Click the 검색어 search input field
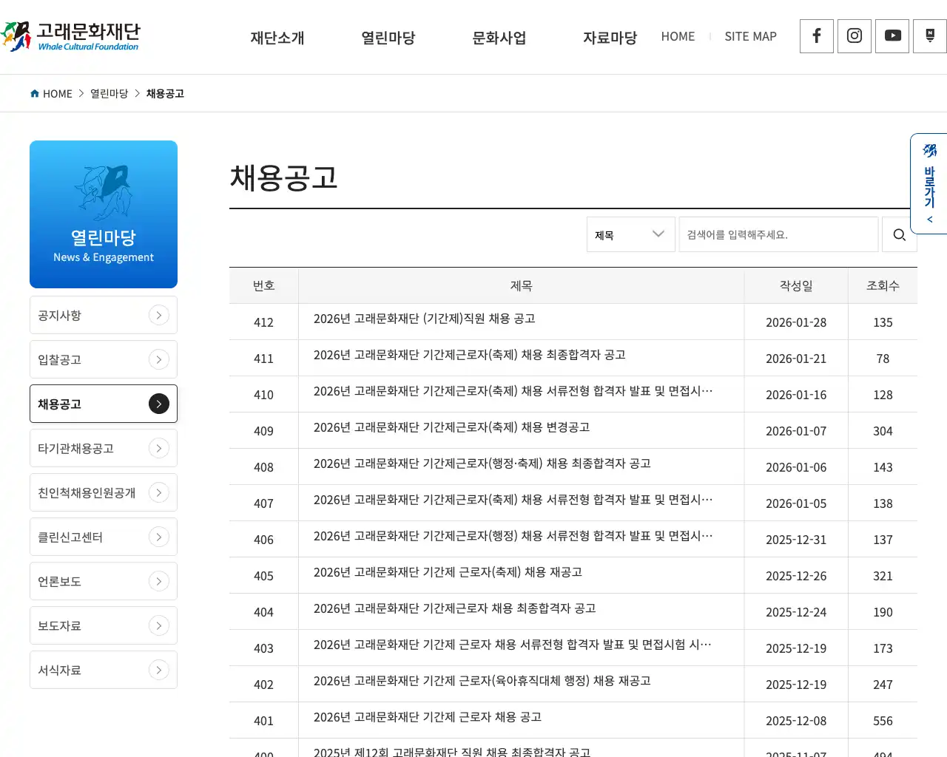The height and width of the screenshot is (757, 947). point(778,234)
